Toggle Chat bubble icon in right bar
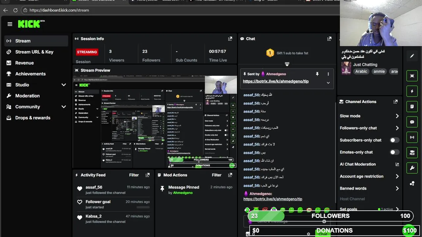This screenshot has width=422, height=237. (412, 122)
